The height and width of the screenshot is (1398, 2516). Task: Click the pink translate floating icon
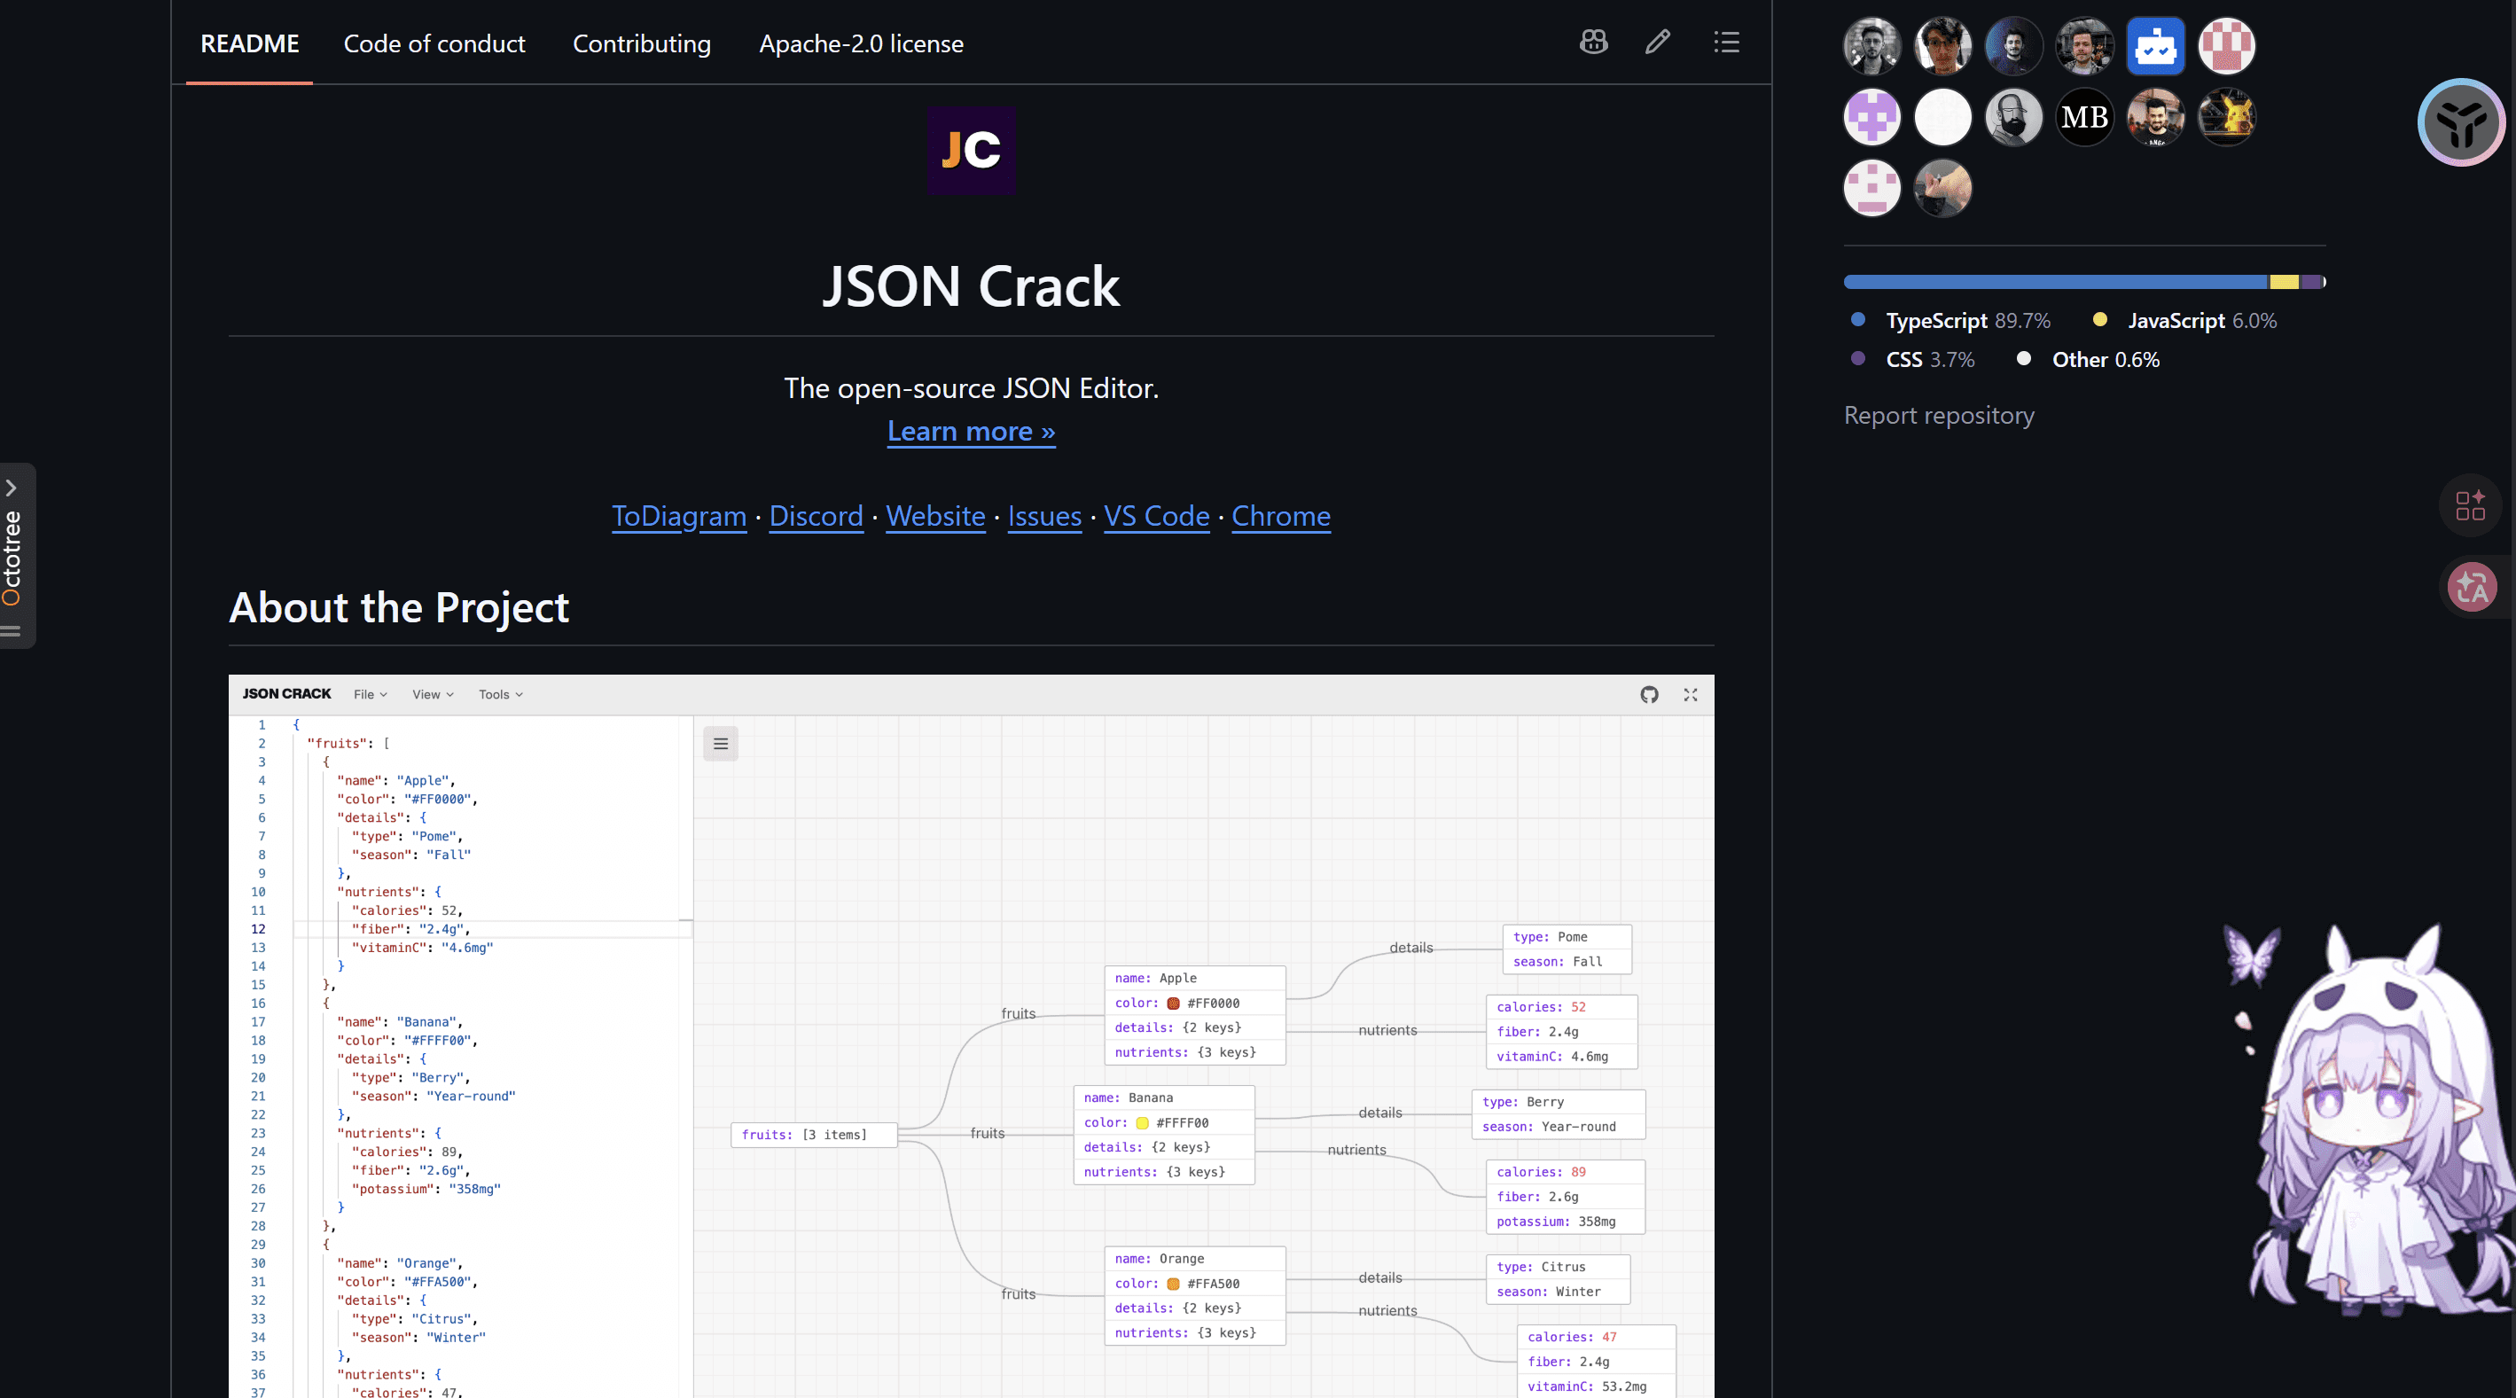(2472, 586)
